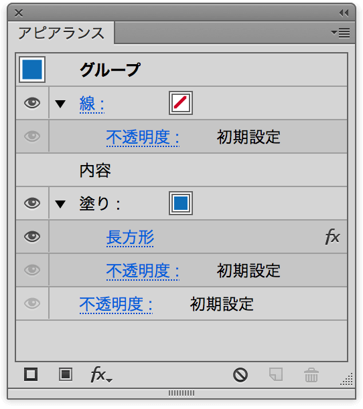This screenshot has height=409, width=363.
Task: Click the blue 塗り fill color swatch
Action: [181, 203]
